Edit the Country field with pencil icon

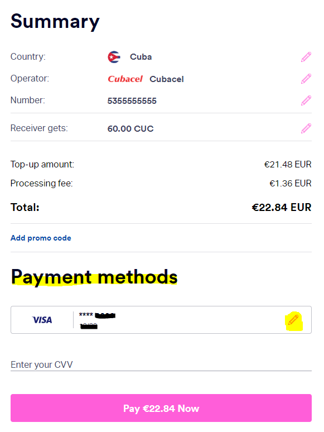coord(306,57)
